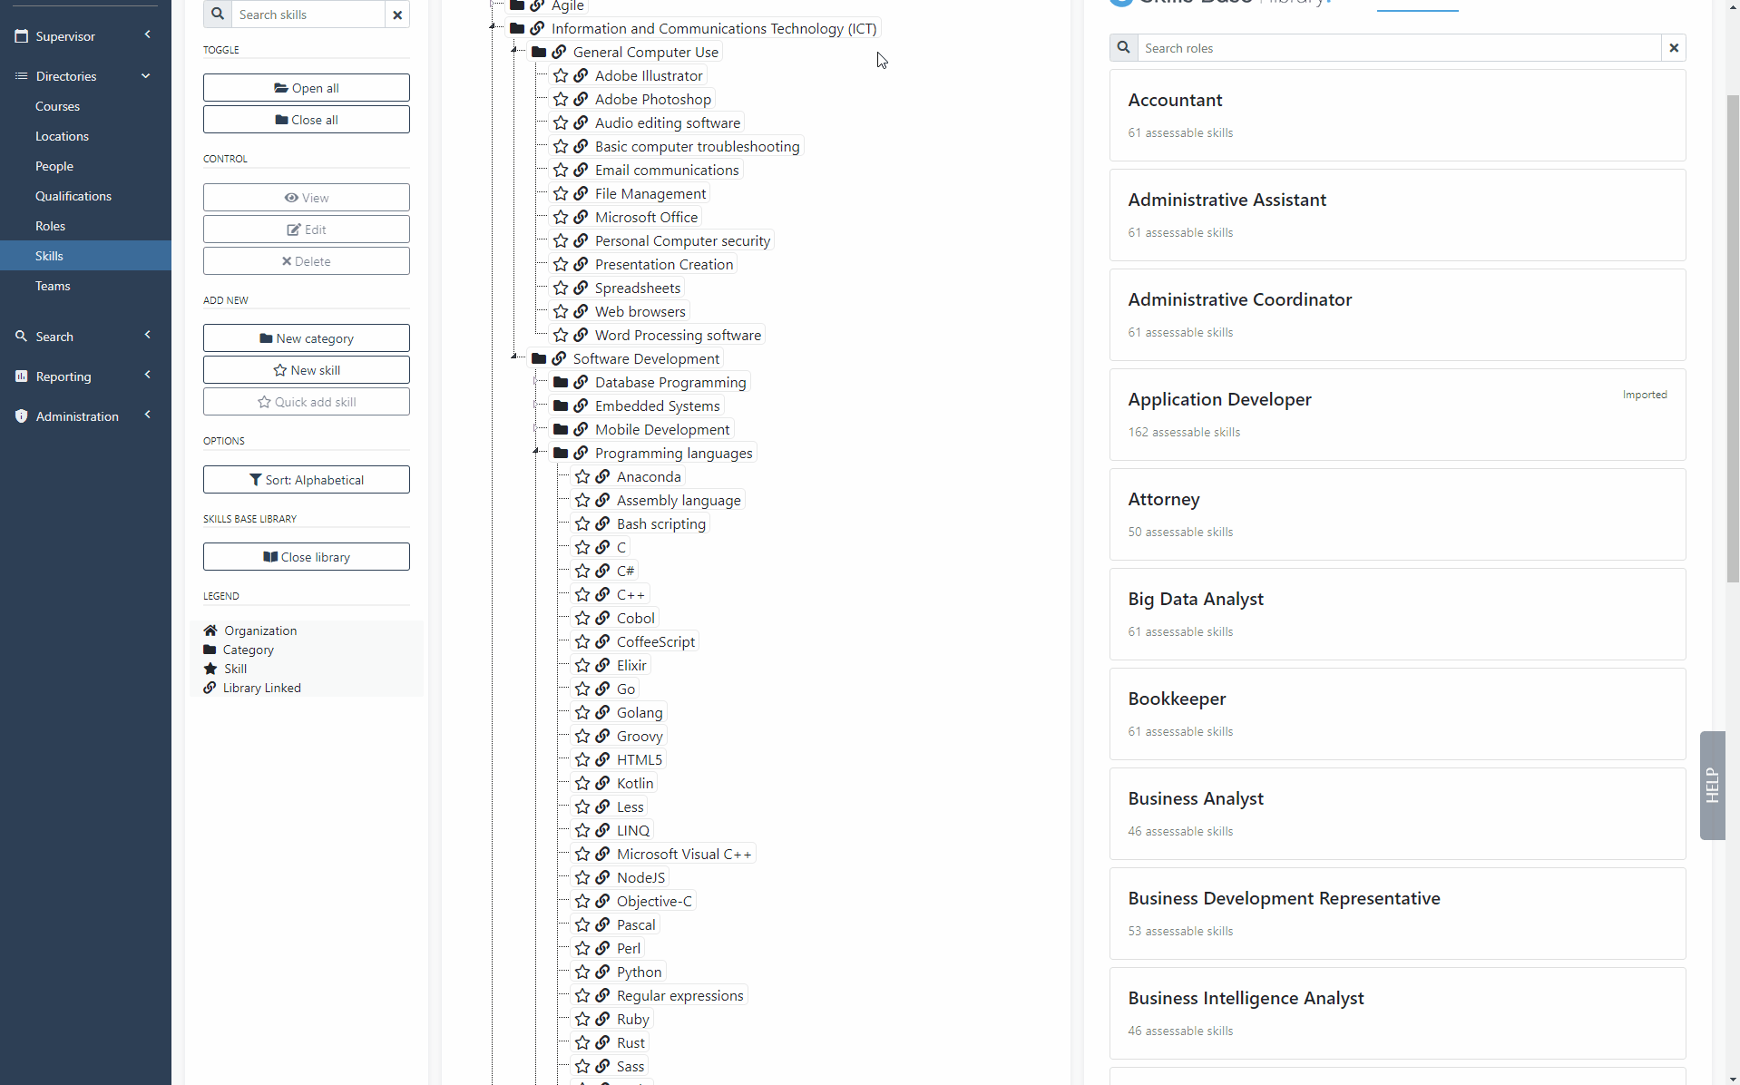The image size is (1740, 1085).
Task: Click the star icon next to Ruby
Action: click(582, 1019)
